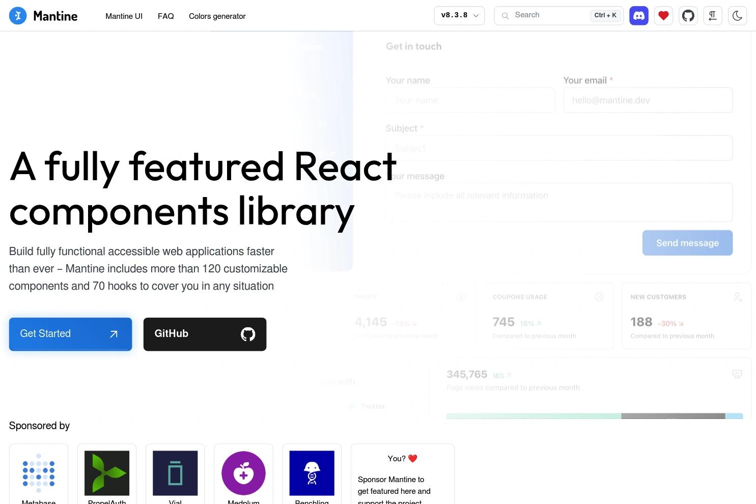Viewport: 756px width, 504px height.
Task: Open the Mantine Discord server icon
Action: click(x=639, y=16)
